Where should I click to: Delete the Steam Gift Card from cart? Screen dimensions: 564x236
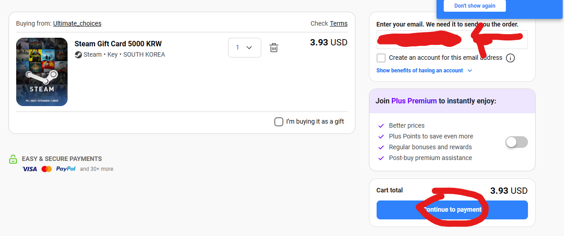[x=273, y=48]
